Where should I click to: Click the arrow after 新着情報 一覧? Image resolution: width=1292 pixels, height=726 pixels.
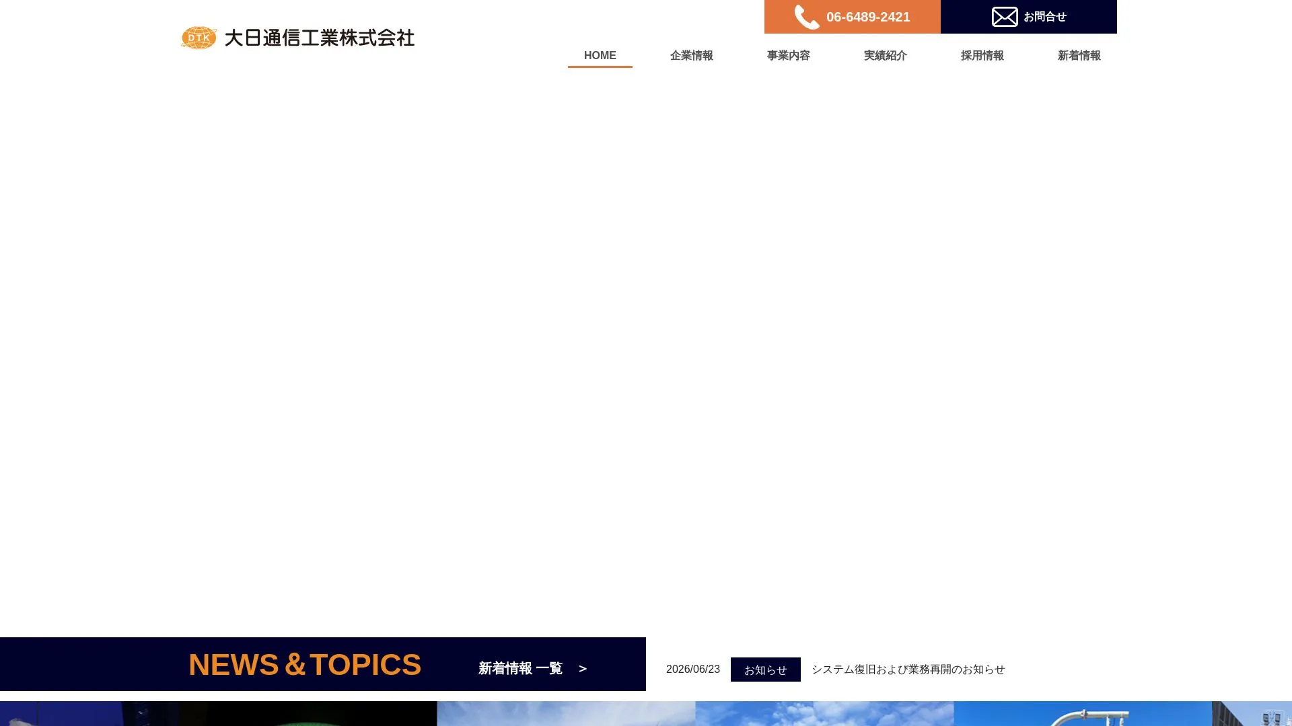(583, 669)
